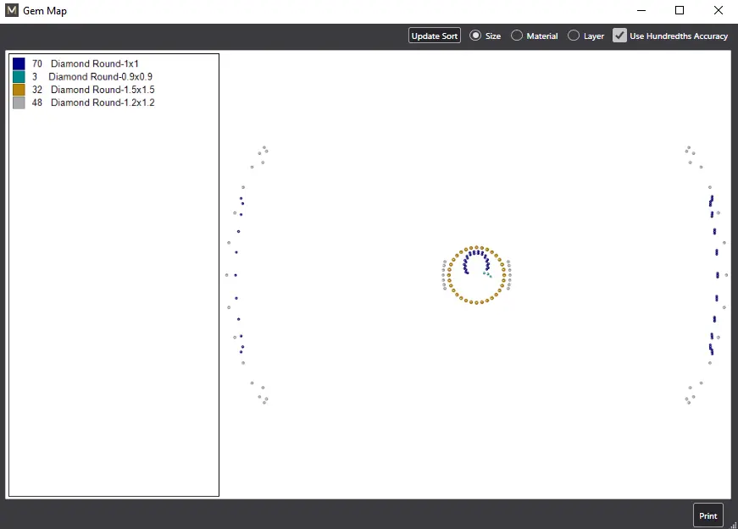Select the Size radio button
The width and height of the screenshot is (738, 529).
click(475, 36)
